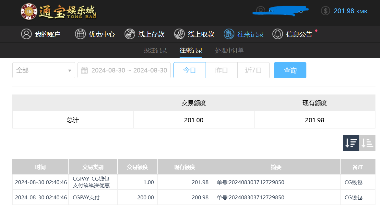Click the 线上存款 deposit icon
The image size is (380, 211).
tap(130, 34)
